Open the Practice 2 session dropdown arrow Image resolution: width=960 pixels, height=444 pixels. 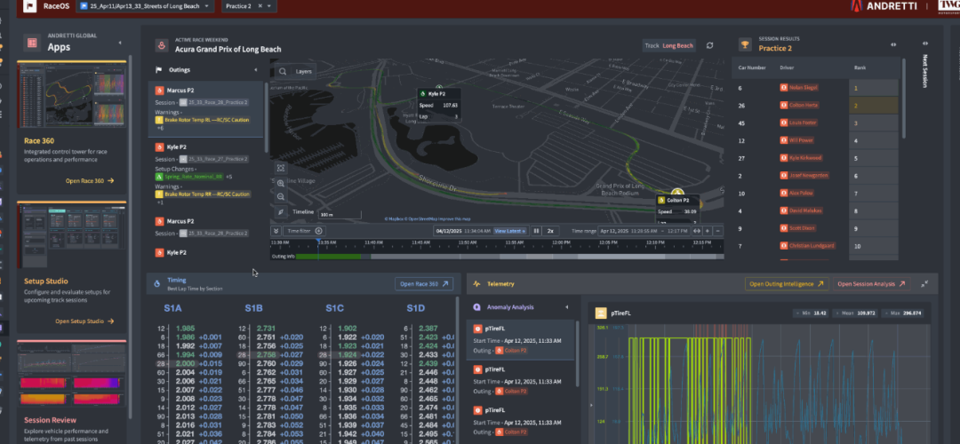tap(269, 6)
